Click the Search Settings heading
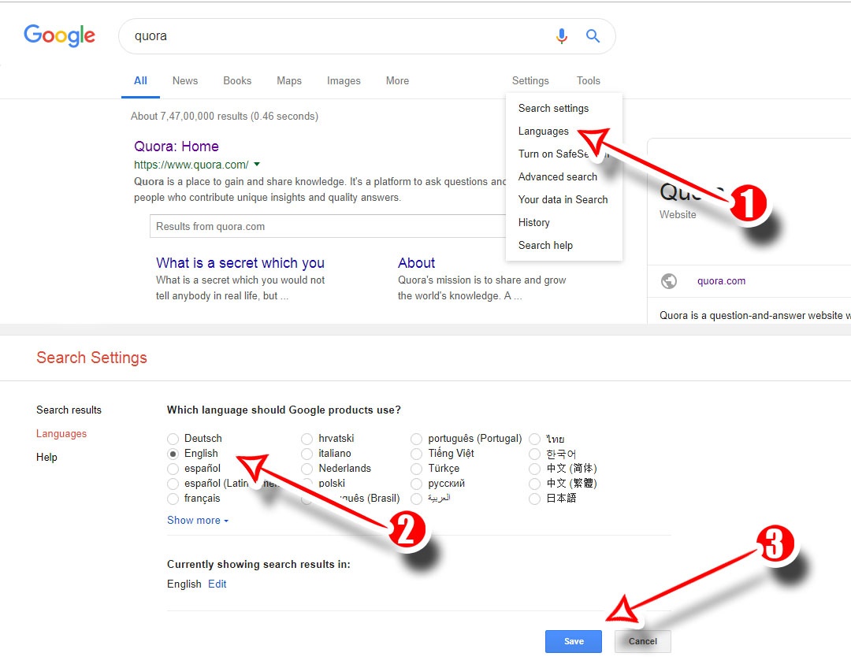 tap(91, 358)
